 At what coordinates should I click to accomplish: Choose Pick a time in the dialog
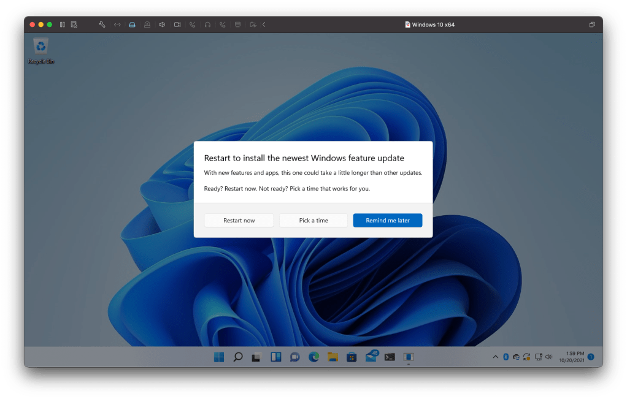pos(313,221)
